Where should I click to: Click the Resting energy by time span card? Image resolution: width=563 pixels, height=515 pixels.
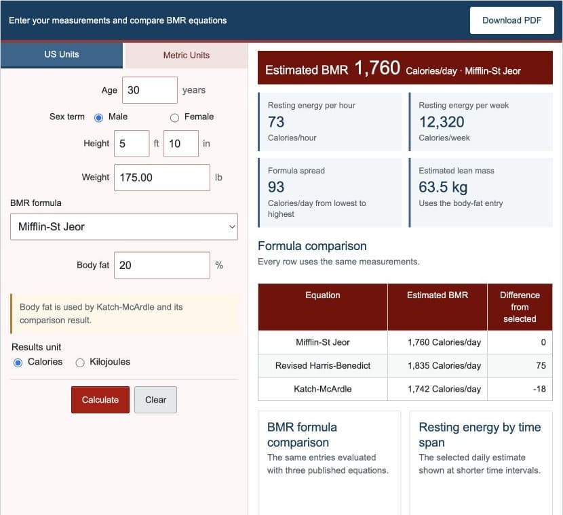481,463
